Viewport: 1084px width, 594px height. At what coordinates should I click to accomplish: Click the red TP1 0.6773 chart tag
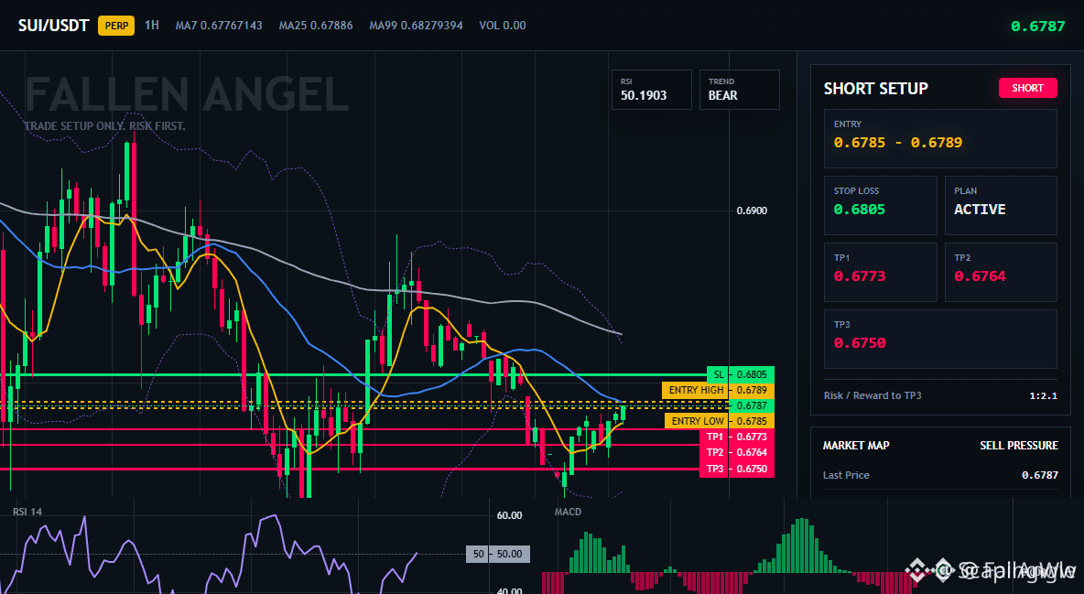[x=737, y=437]
